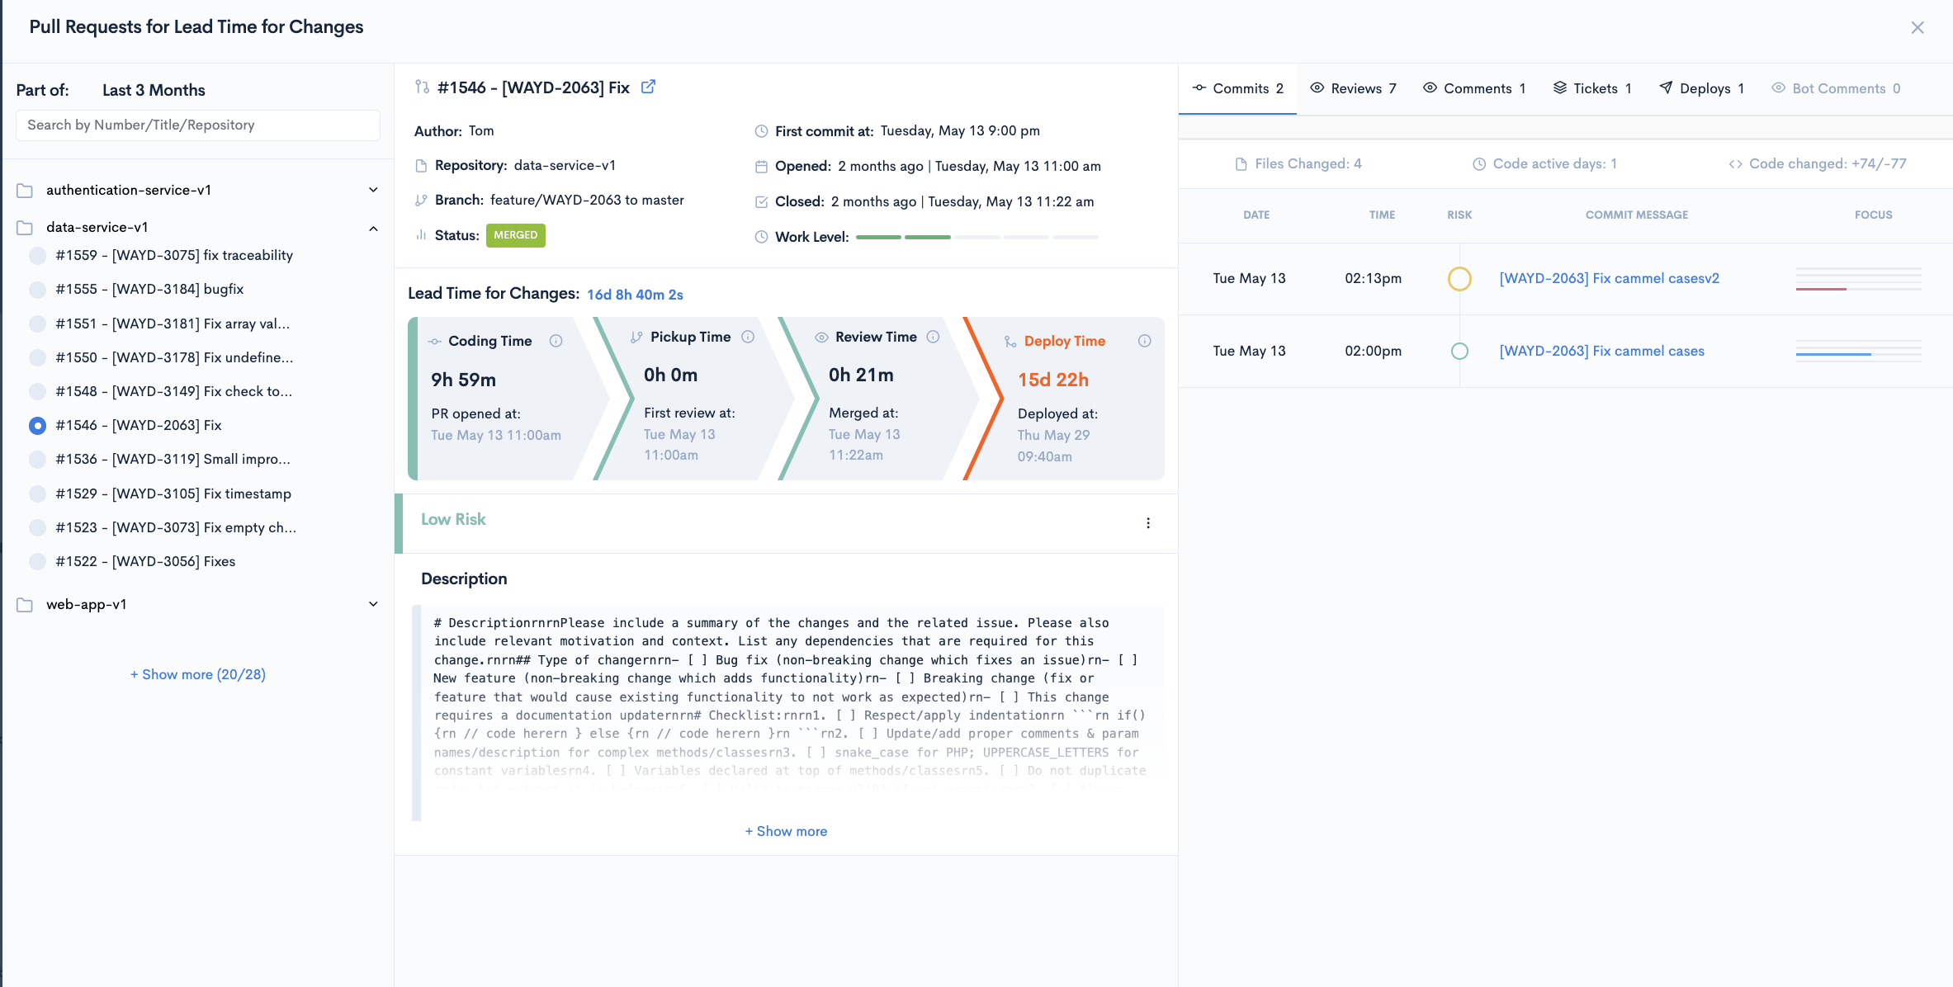Click yellow risk circle for casesv2 commit
The width and height of the screenshot is (1953, 987).
point(1459,279)
